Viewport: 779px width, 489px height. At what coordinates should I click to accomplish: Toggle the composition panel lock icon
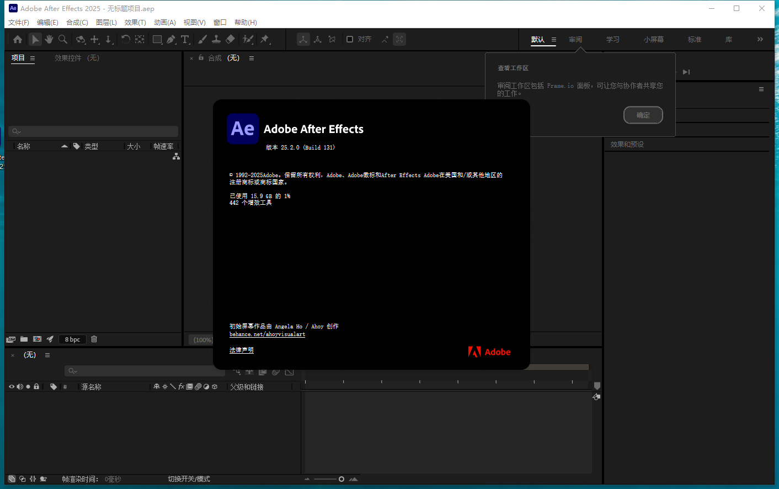[x=201, y=57]
